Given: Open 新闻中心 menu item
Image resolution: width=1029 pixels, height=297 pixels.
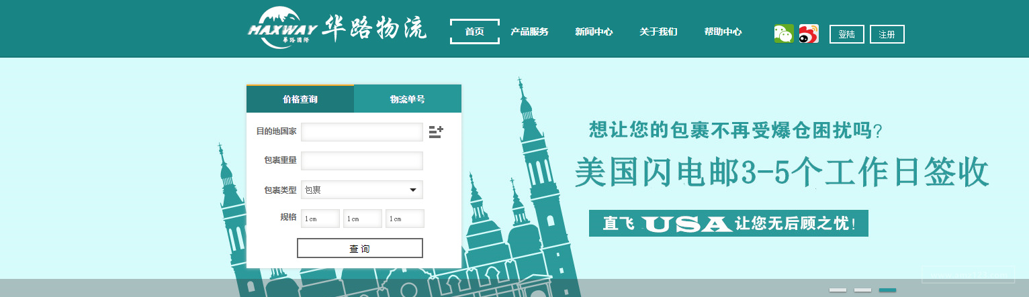Looking at the screenshot, I should (x=594, y=32).
